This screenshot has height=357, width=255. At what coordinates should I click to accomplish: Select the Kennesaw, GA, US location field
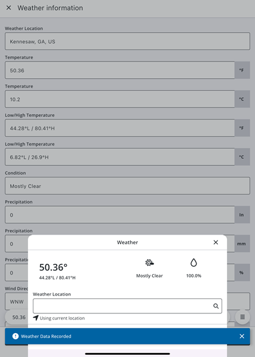[127, 41]
